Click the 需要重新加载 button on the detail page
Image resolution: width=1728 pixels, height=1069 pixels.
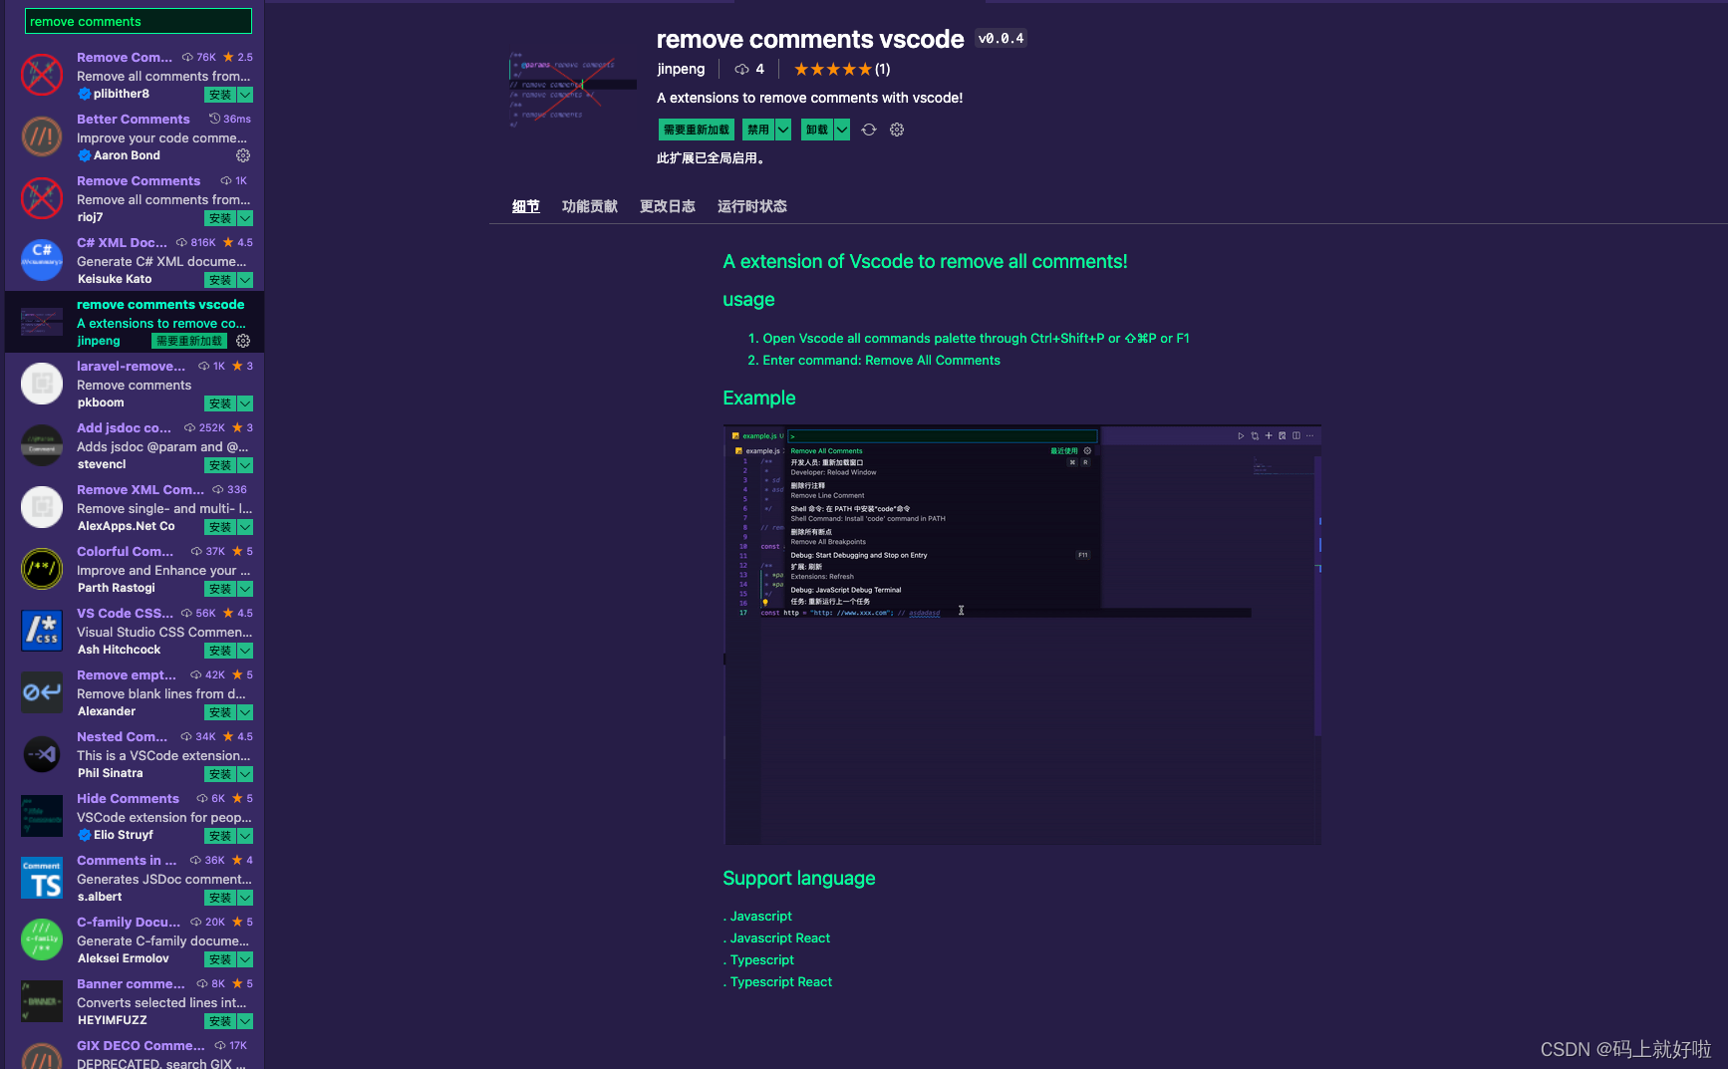pyautogui.click(x=695, y=130)
